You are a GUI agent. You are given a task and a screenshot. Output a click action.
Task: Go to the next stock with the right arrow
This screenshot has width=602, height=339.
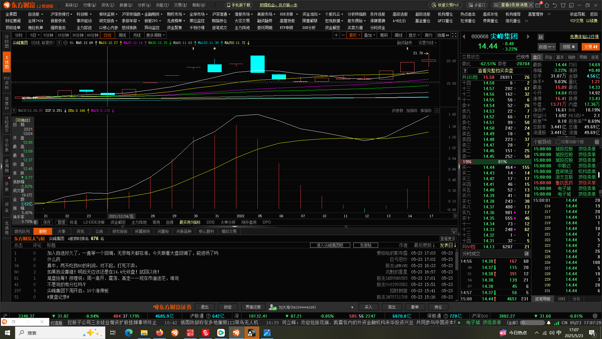coord(528,37)
